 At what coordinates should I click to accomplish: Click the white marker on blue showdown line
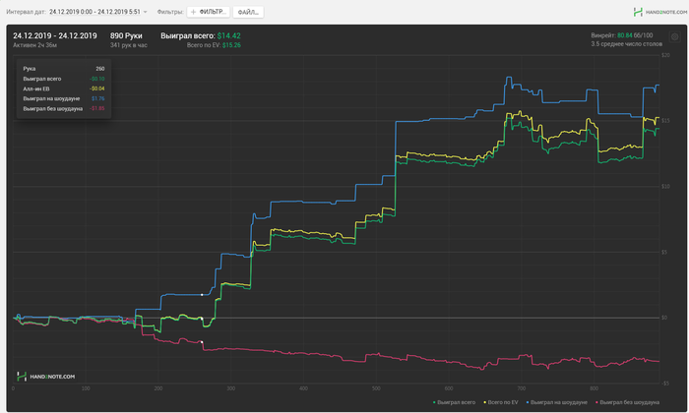202,294
